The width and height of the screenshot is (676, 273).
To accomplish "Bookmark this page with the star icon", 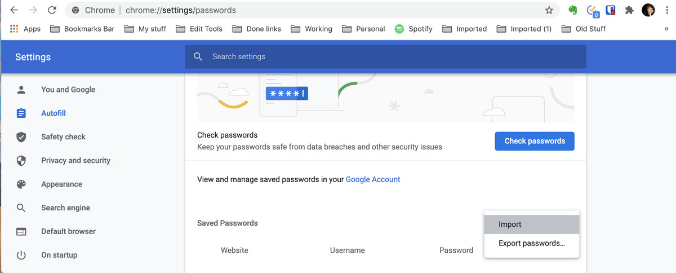I will [x=549, y=10].
